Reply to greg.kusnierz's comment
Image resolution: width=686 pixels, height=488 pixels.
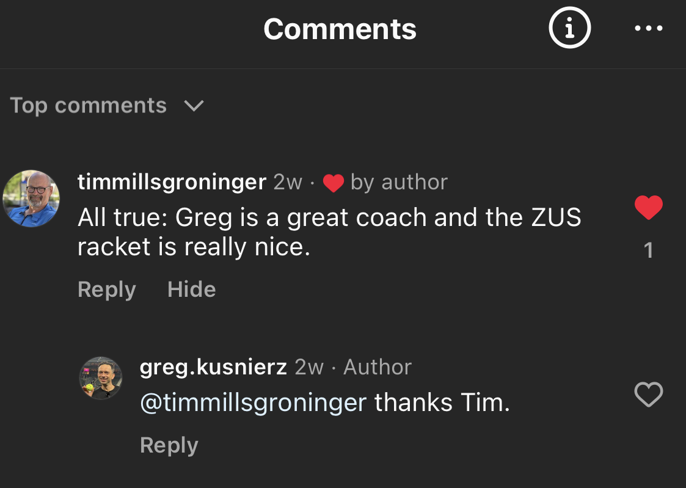(x=169, y=445)
